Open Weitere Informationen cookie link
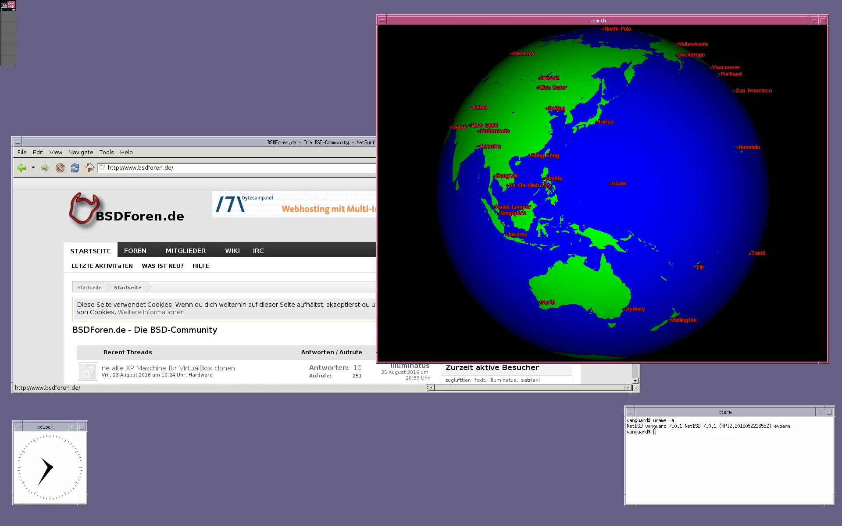 tap(151, 312)
